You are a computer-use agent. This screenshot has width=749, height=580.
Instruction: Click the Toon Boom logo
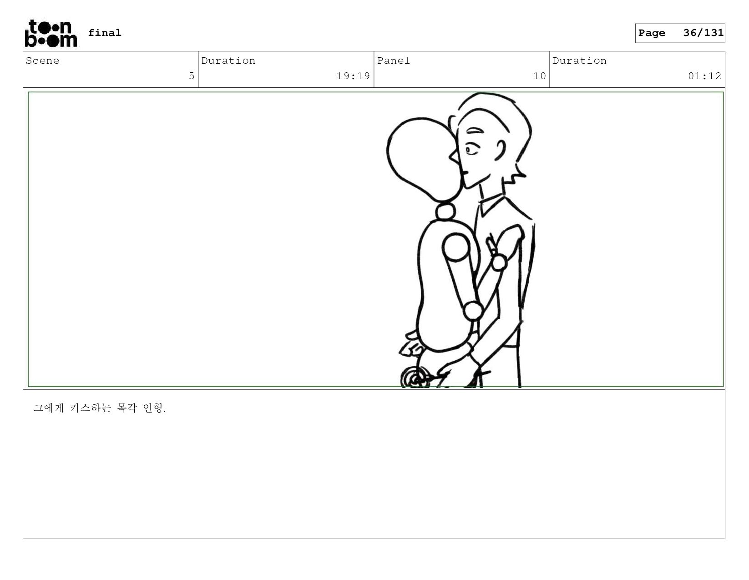51,33
